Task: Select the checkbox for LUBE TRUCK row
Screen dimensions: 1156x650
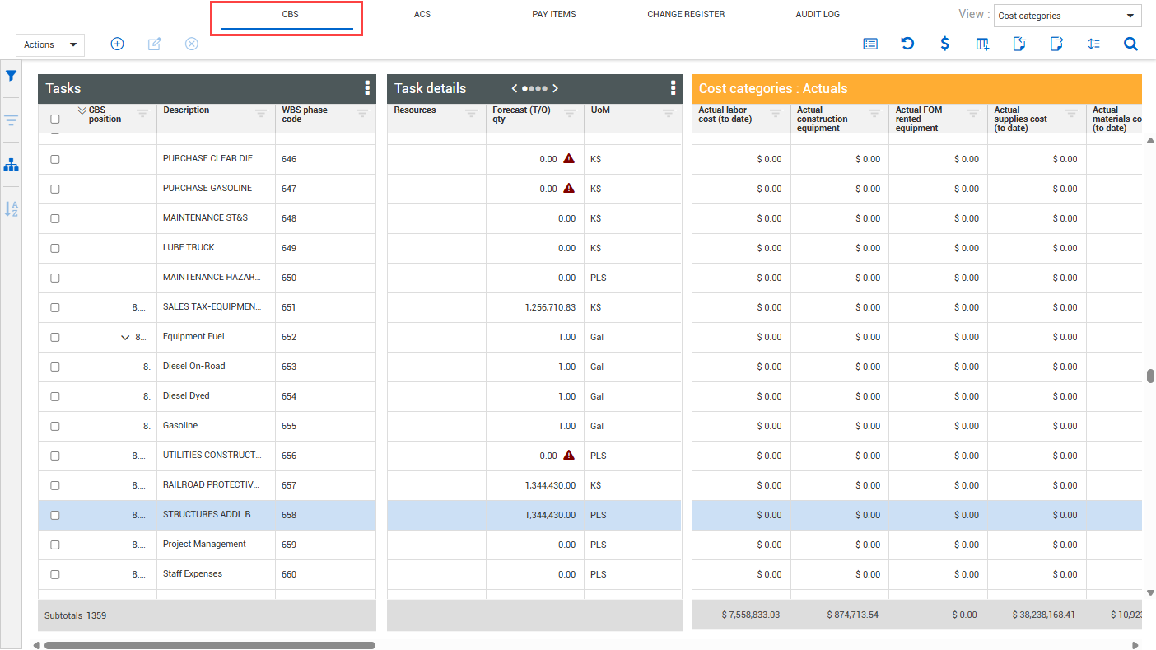Action: pos(55,248)
